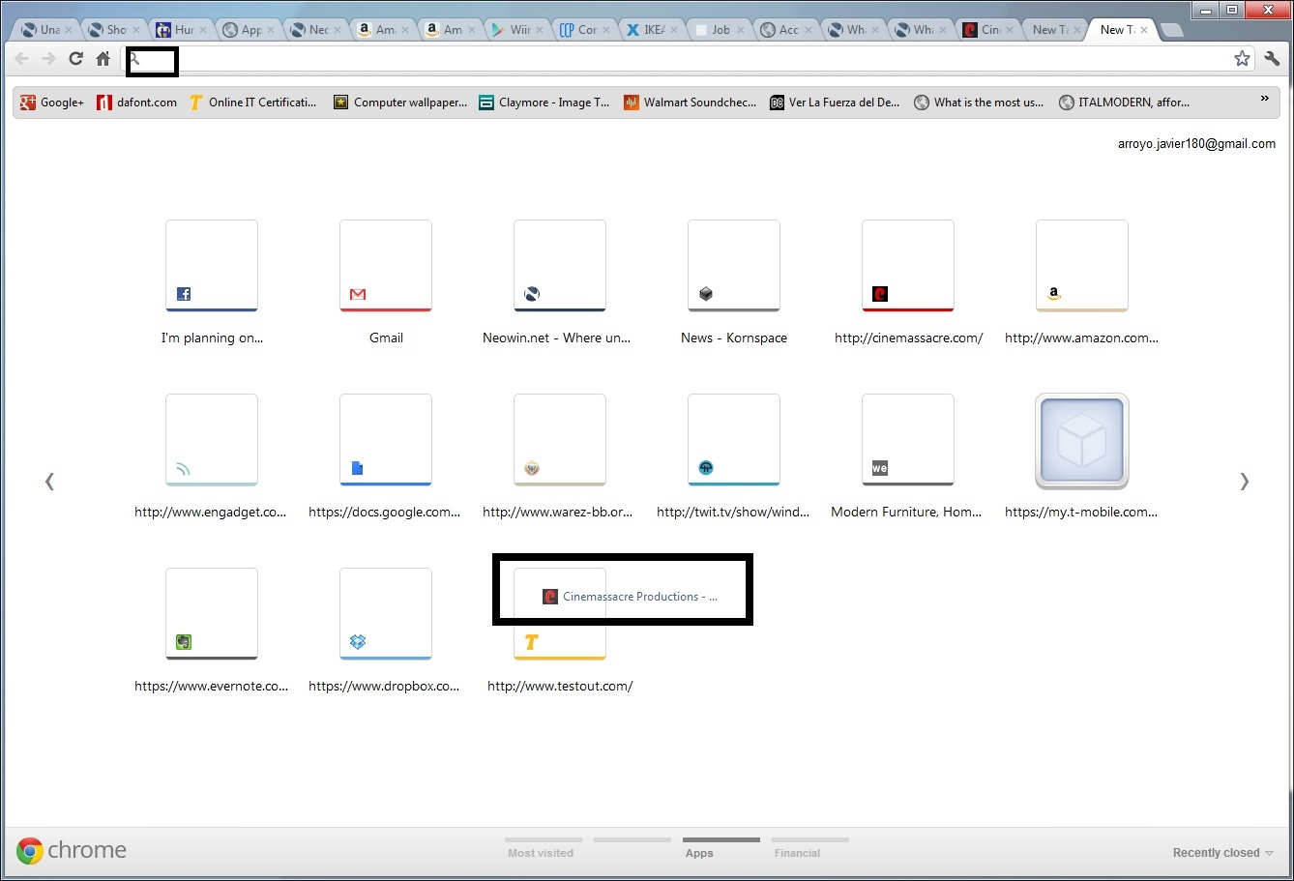Open the Chrome wrench menu
Screen dimensions: 1294x881
coord(1272,59)
